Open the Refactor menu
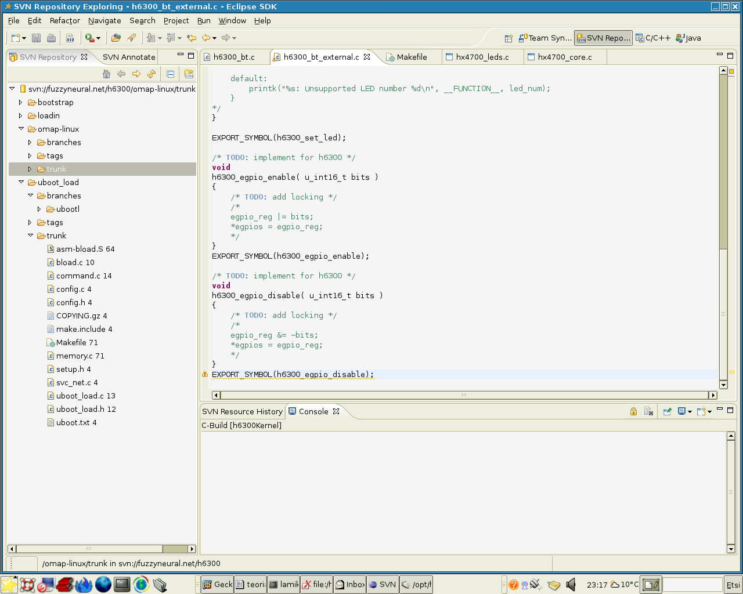 64,20
